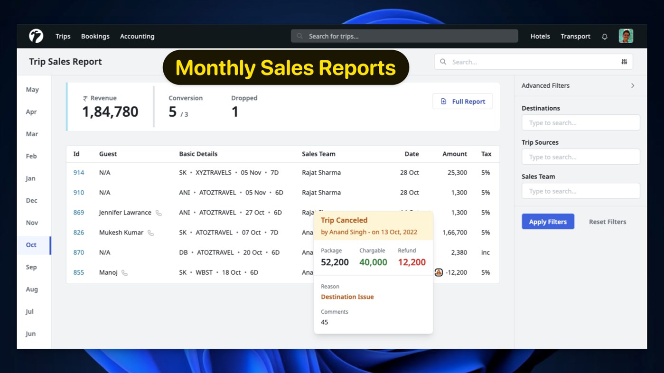Click the phone icon beside Manoj
This screenshot has width=664, height=373.
125,272
